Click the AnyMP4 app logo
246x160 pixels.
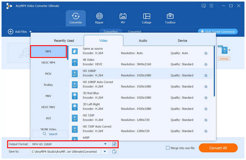9,6
